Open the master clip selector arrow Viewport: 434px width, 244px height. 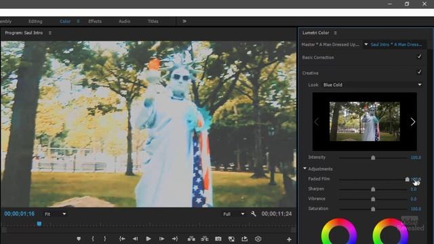(x=366, y=44)
